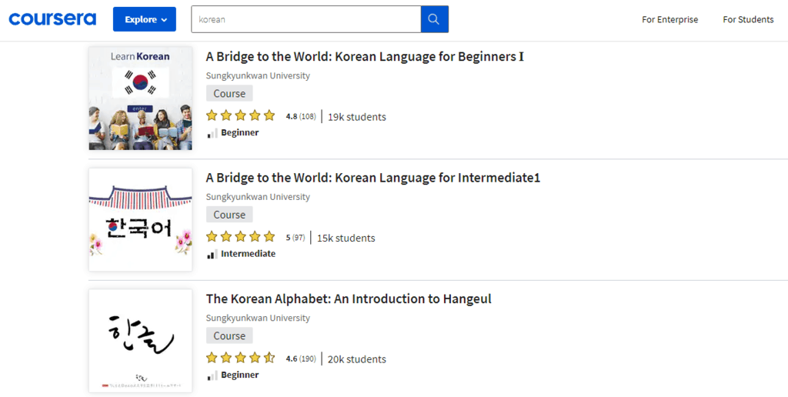Click the Beginner level bars icon for Korean Alphabet course
This screenshot has width=788, height=397.
pos(212,375)
